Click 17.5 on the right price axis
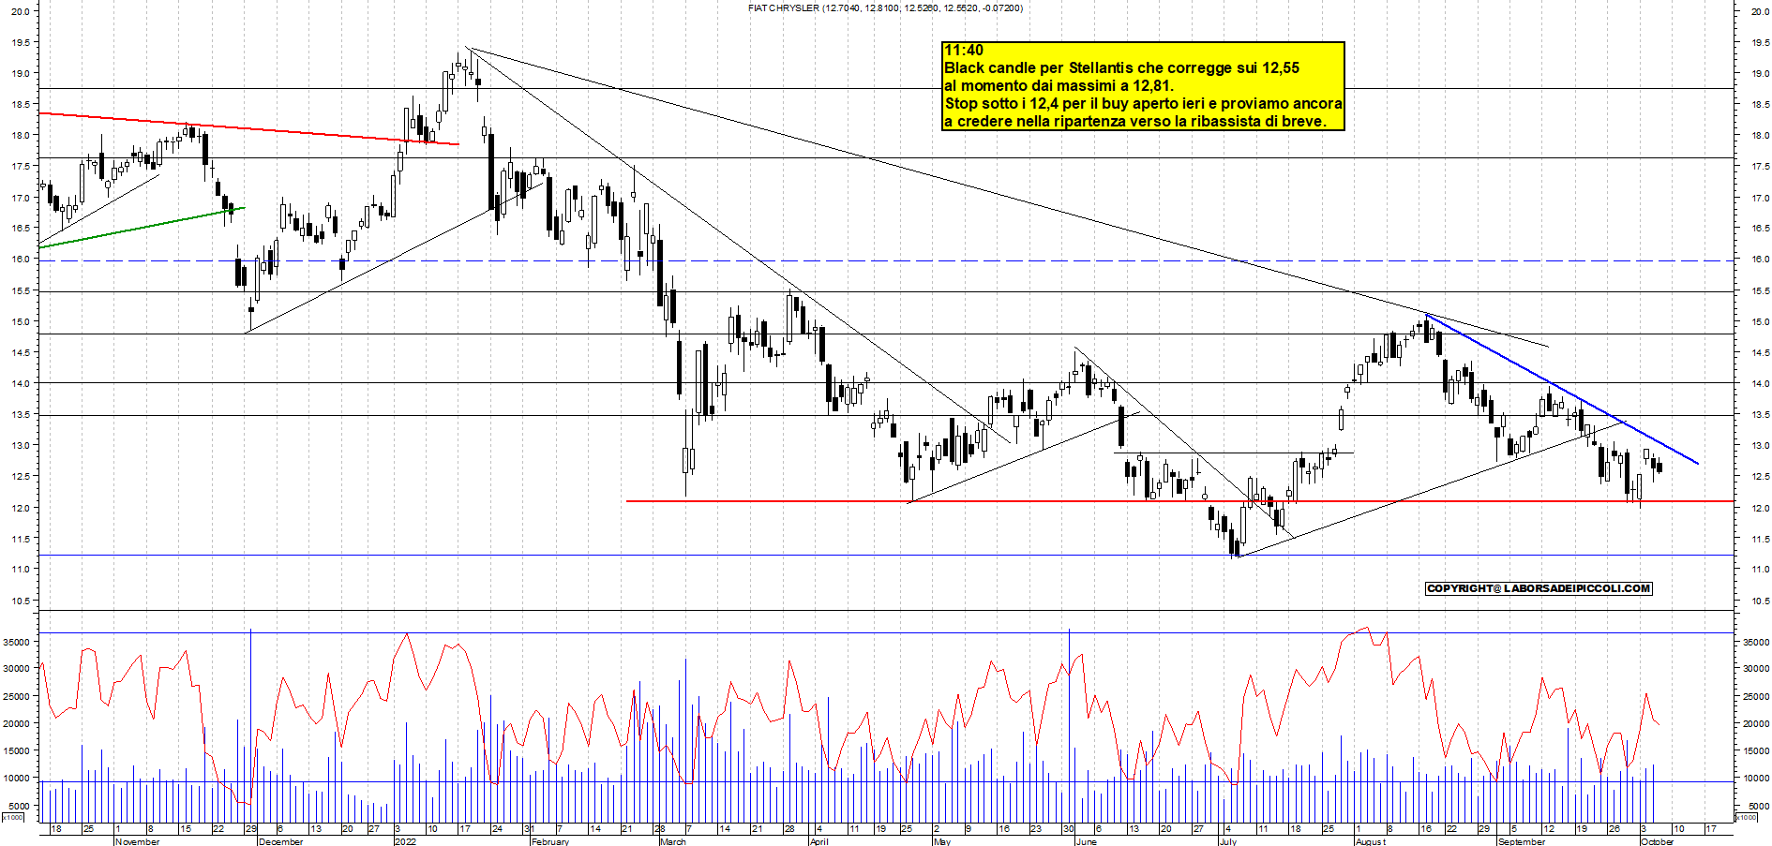Viewport: 1772px width, 846px height. (1759, 167)
